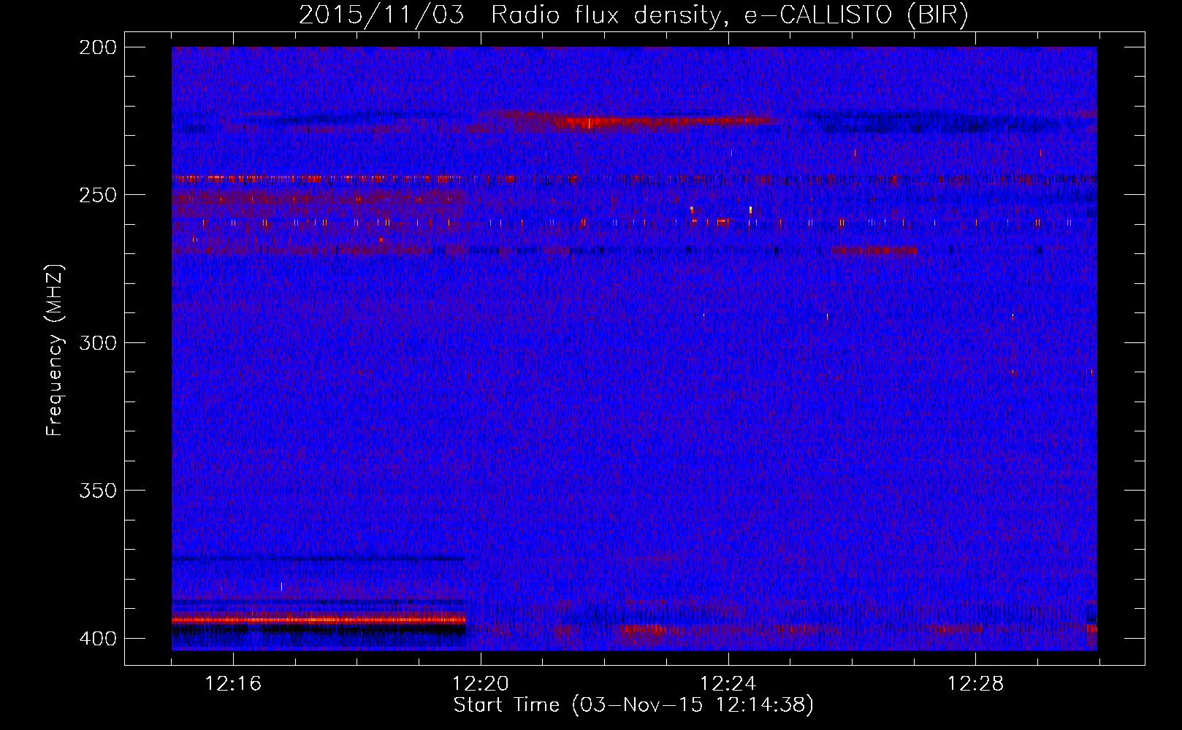Click the 12:28 time tick label
This screenshot has height=730, width=1182.
[976, 684]
